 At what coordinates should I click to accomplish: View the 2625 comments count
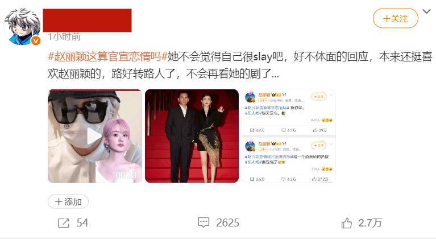(228, 223)
